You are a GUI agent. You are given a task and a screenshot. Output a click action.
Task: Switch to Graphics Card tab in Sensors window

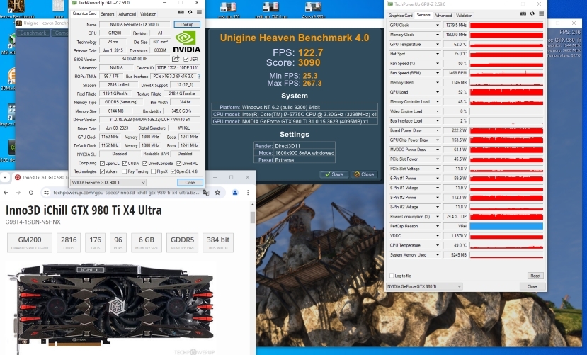tap(400, 16)
